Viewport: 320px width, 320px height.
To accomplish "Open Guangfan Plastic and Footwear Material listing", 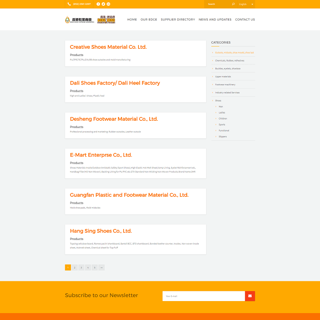I will click(129, 195).
